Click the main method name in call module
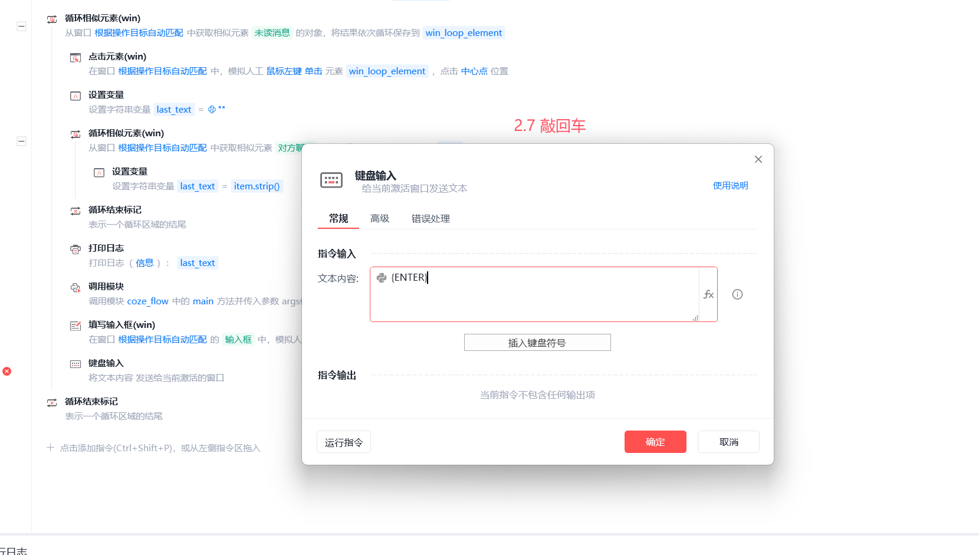 pos(203,301)
